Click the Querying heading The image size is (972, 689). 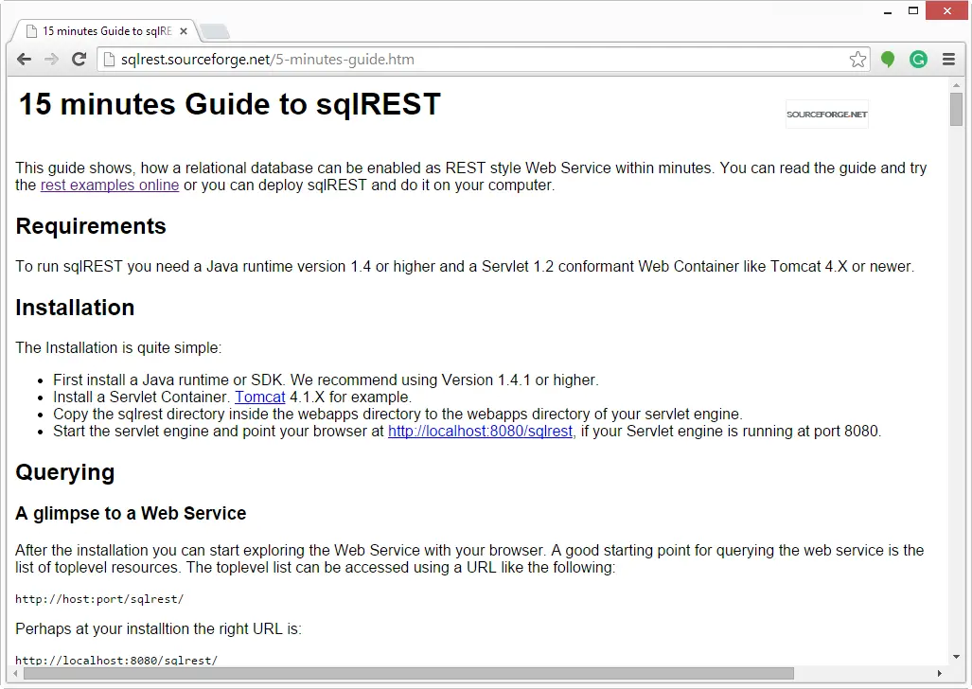[x=65, y=472]
